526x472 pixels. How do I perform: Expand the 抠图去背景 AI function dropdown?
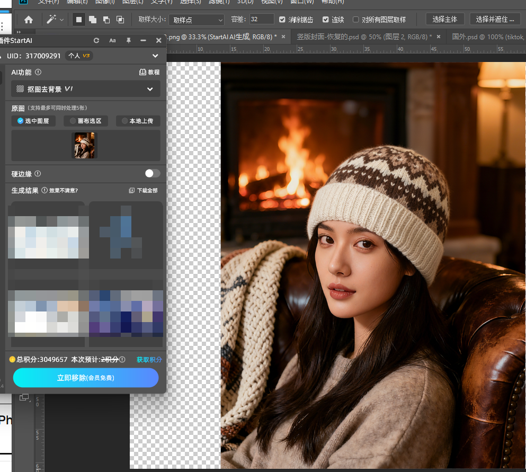150,89
